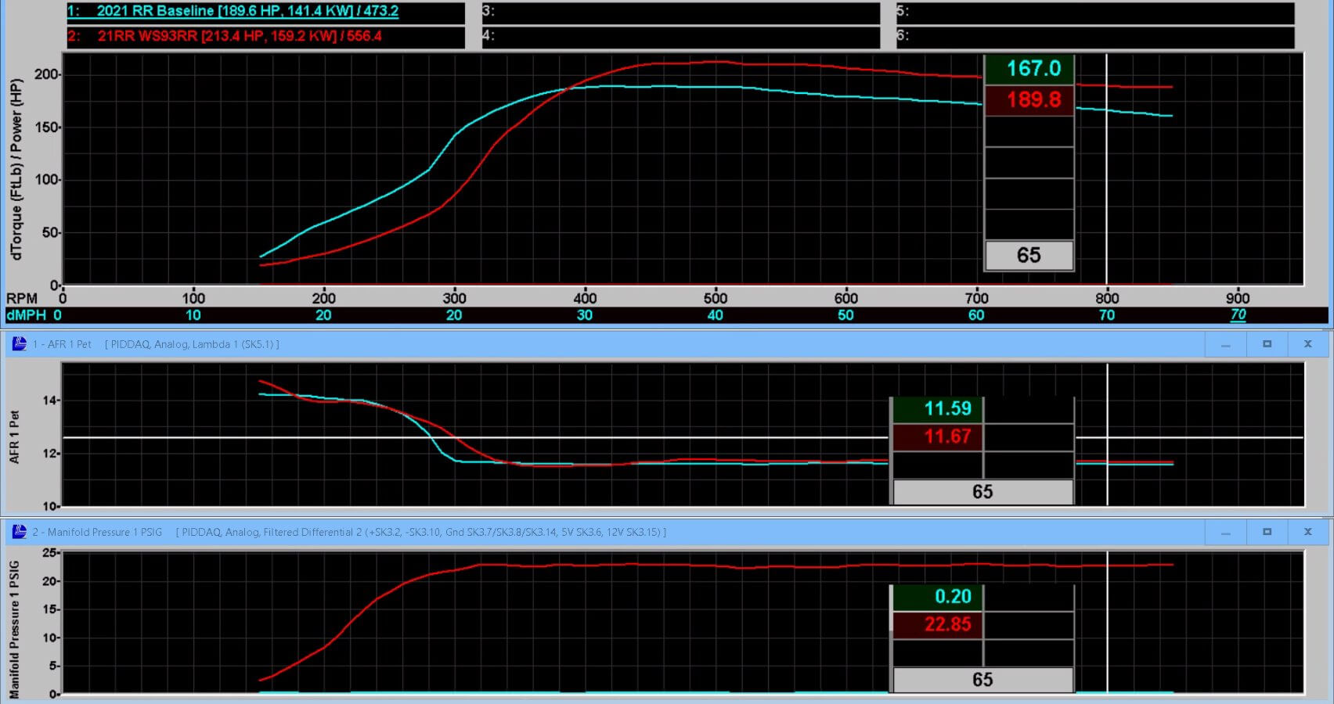Click the dTorque / Power axis label
This screenshot has width=1334, height=704.
coord(16,169)
